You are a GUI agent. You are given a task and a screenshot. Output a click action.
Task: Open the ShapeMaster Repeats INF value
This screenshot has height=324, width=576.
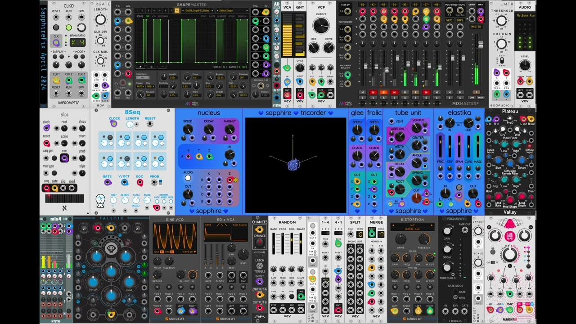tap(150, 95)
